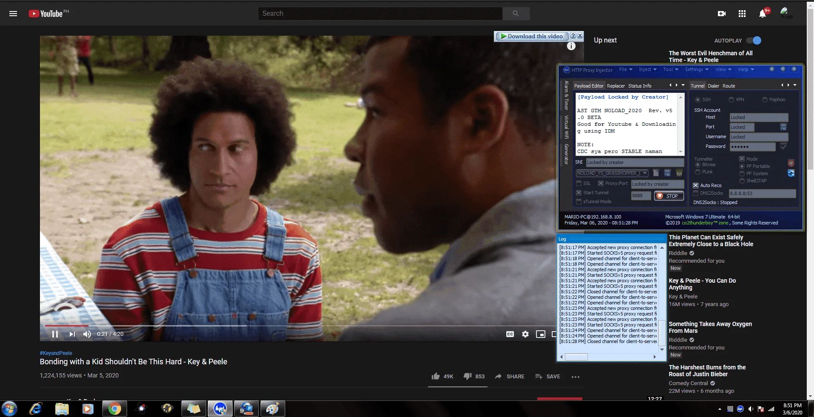Switch to the Replacer tab
814x417 pixels.
click(616, 86)
